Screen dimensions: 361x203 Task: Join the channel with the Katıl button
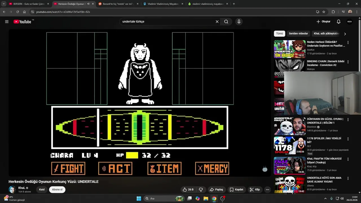tap(42, 189)
